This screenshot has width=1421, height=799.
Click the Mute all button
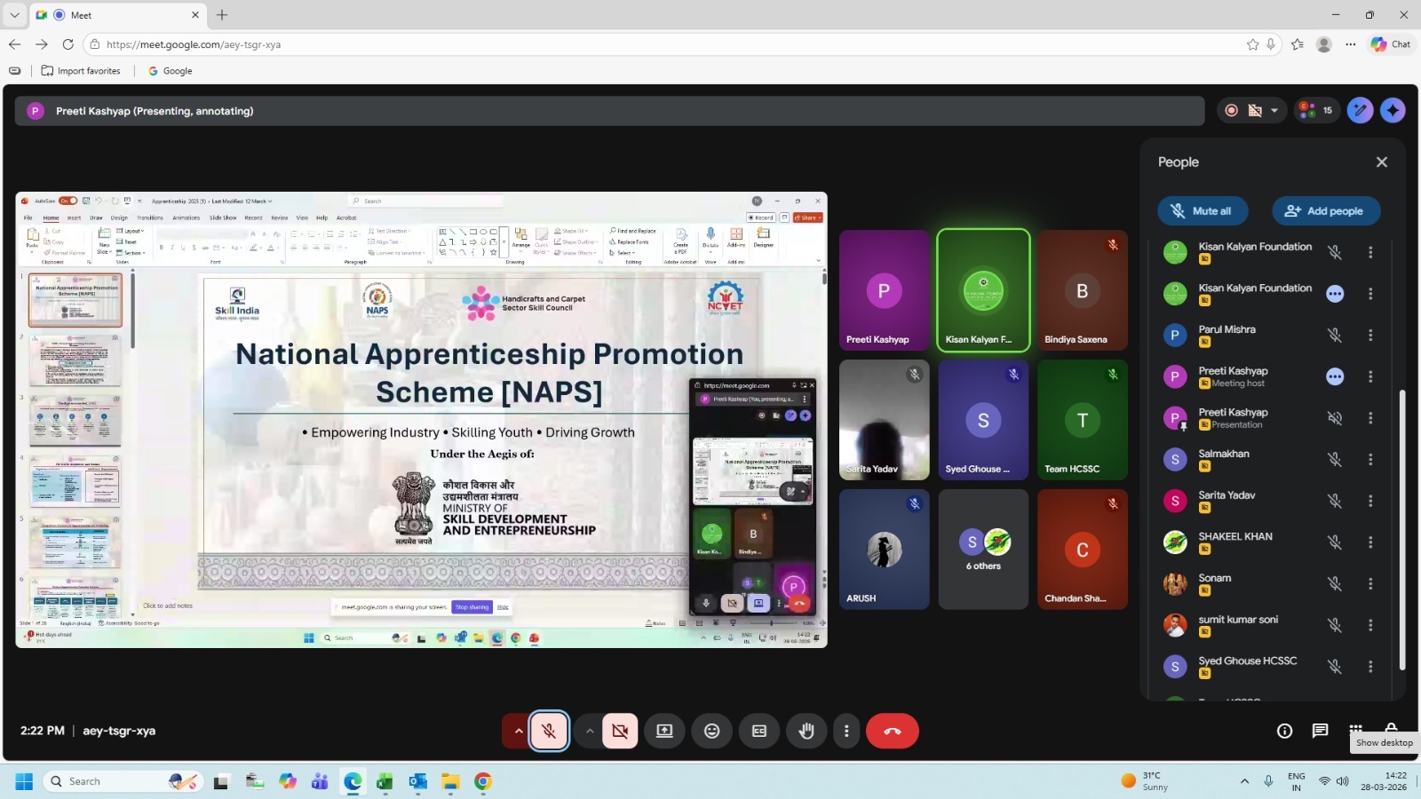(x=1202, y=211)
